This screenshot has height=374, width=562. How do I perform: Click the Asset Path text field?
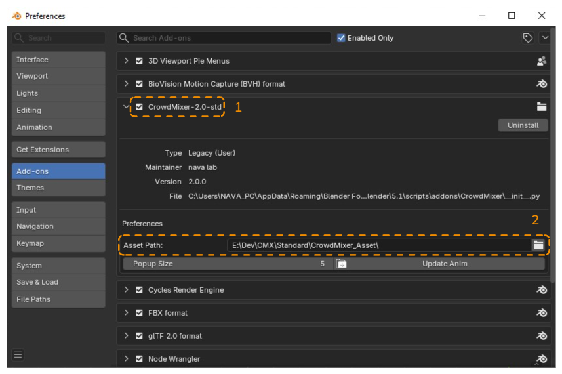(x=380, y=245)
